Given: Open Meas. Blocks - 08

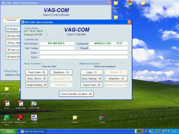Looking at the screenshot, I should pyautogui.click(x=37, y=78).
